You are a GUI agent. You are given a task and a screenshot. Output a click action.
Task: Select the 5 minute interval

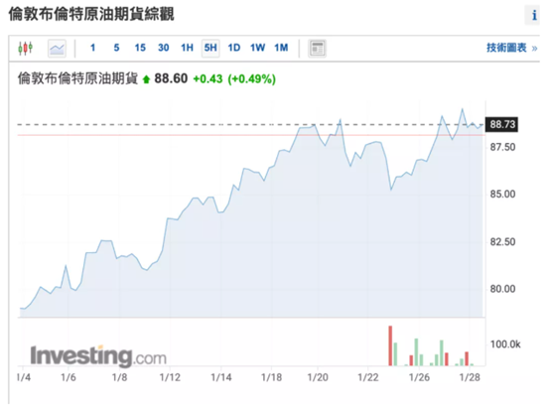pyautogui.click(x=116, y=48)
